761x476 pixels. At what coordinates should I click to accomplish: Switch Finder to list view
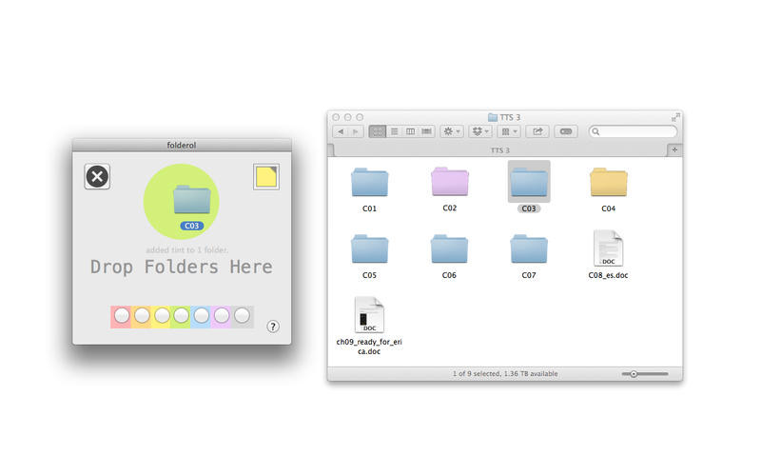(394, 131)
